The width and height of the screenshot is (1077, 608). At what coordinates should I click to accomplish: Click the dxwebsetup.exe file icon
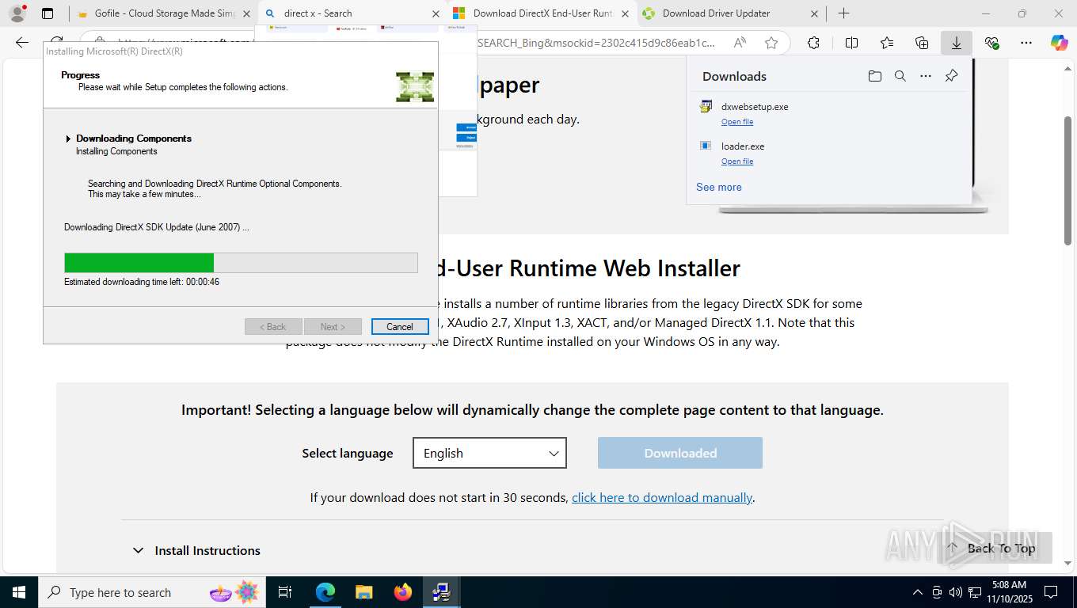pos(706,106)
